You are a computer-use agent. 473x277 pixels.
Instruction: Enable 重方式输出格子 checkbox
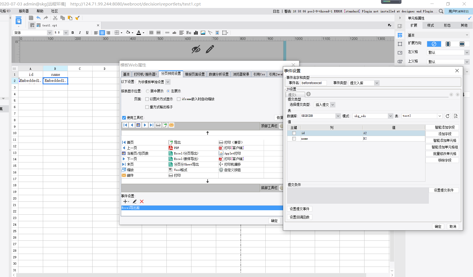click(147, 107)
